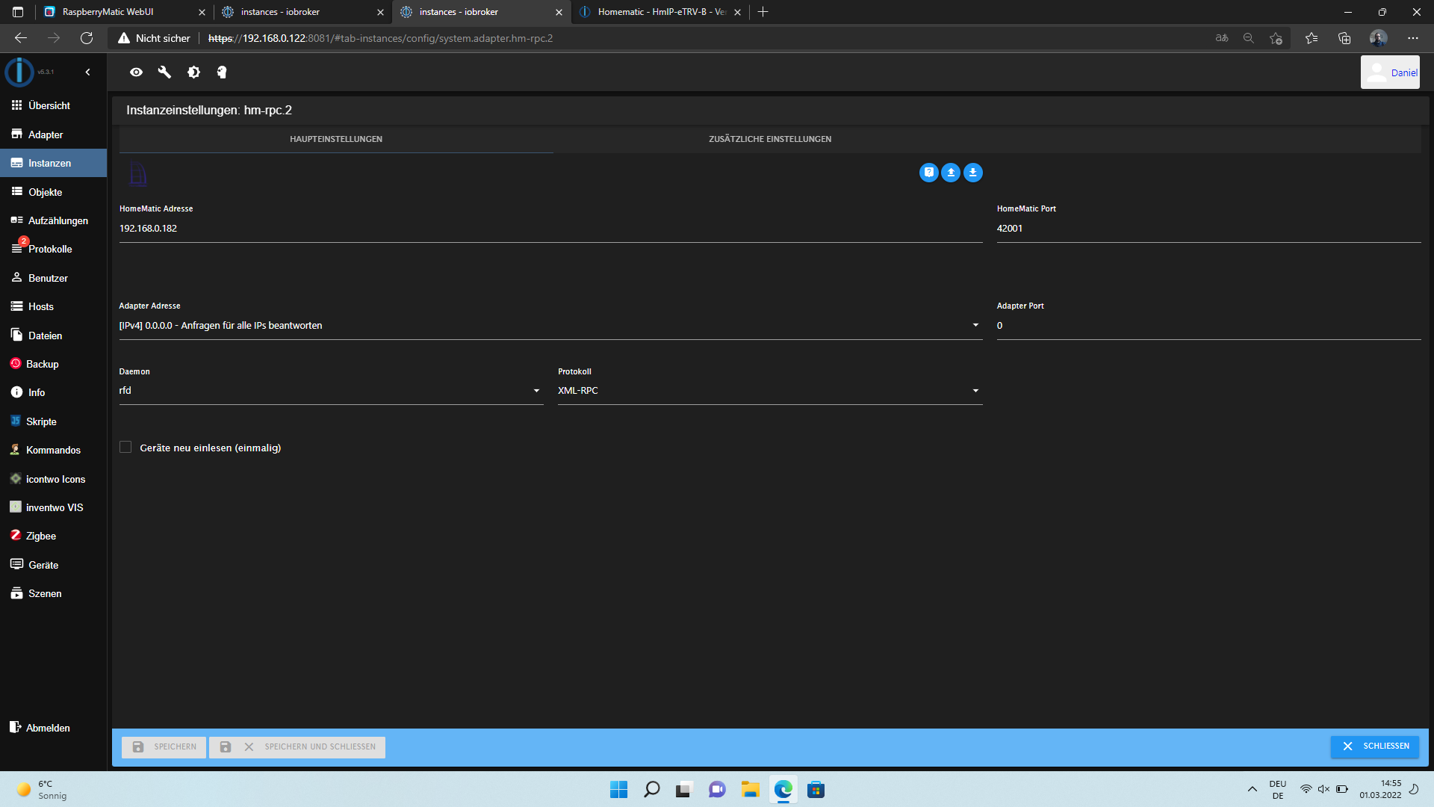Collapse the sidebar with the chevron arrow
Screen dimensions: 1434x807
pyautogui.click(x=88, y=72)
